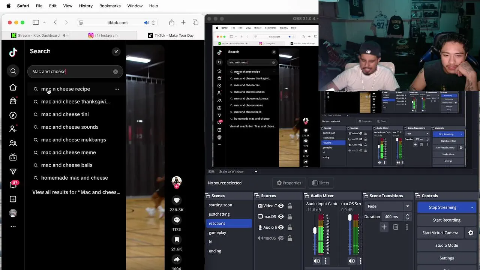The height and width of the screenshot is (270, 480).
Task: Open the Fade transition dropdown
Action: 388,206
